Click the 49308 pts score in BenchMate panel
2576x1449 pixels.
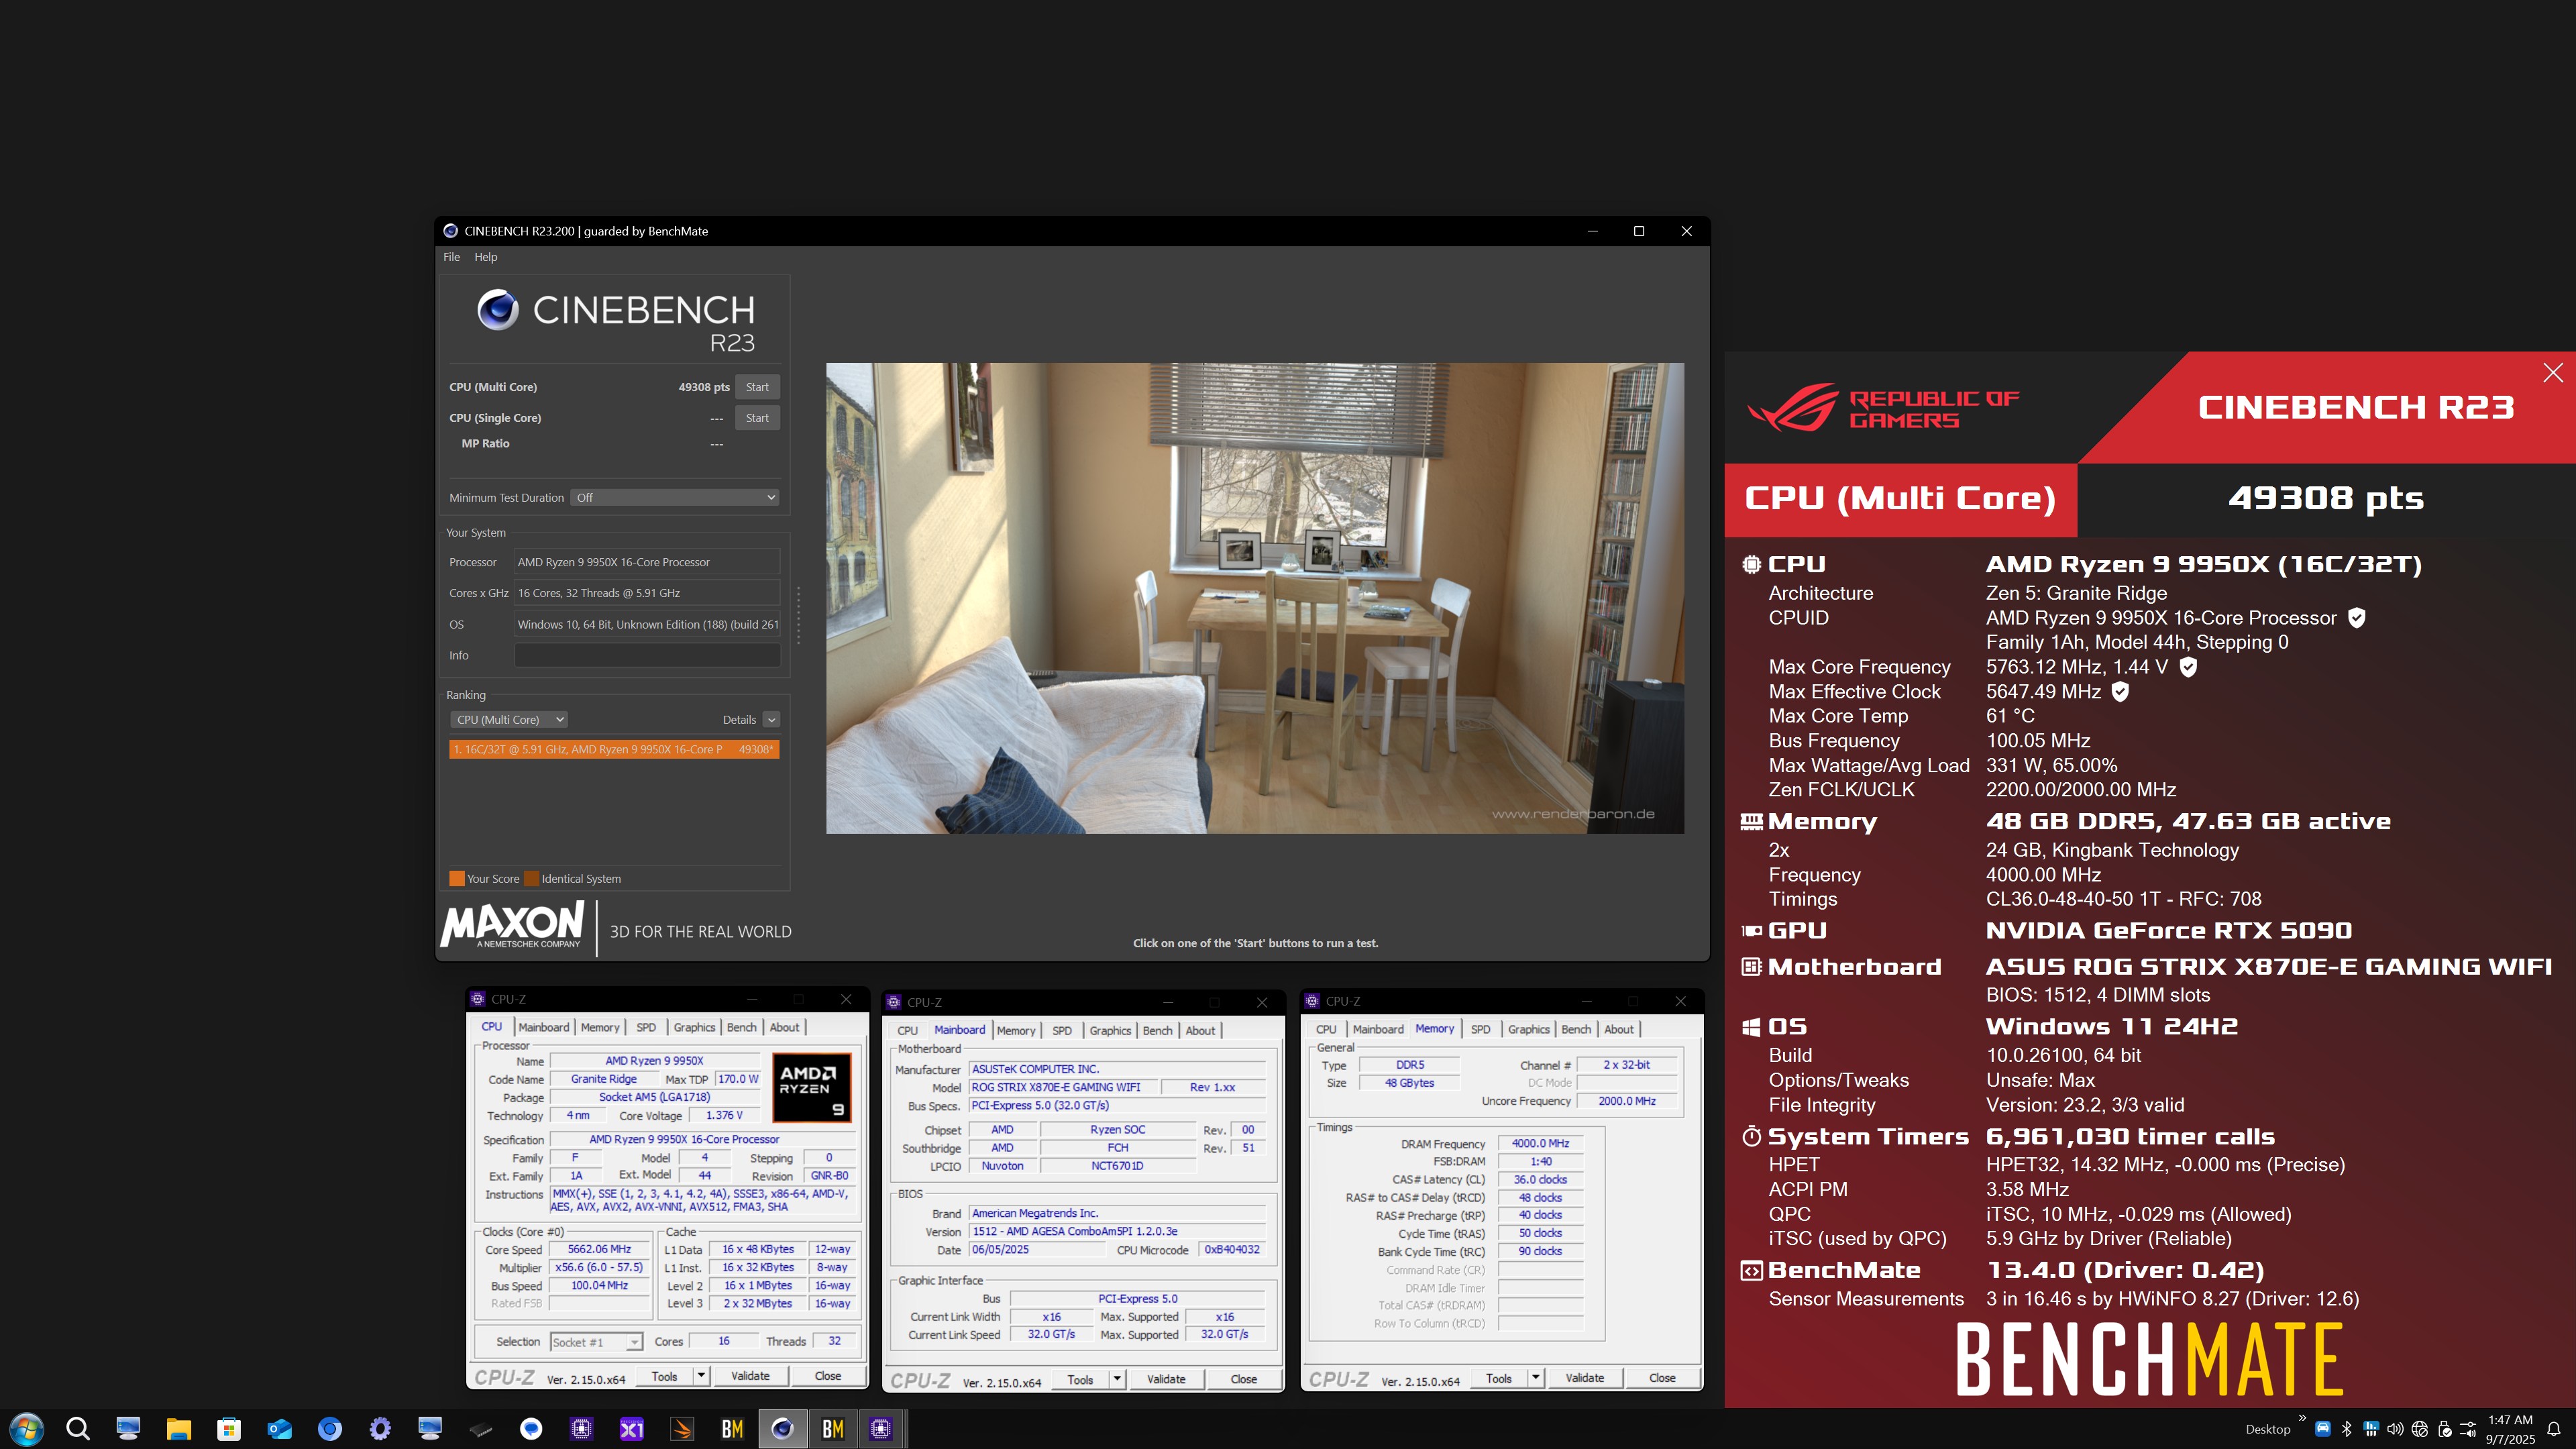2326,498
